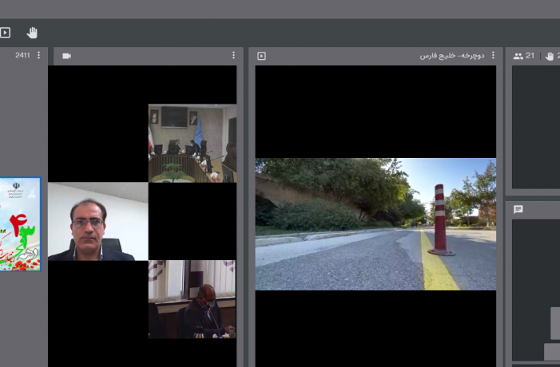
Task: Click the raised-hand icon in Attendees header
Action: point(550,56)
